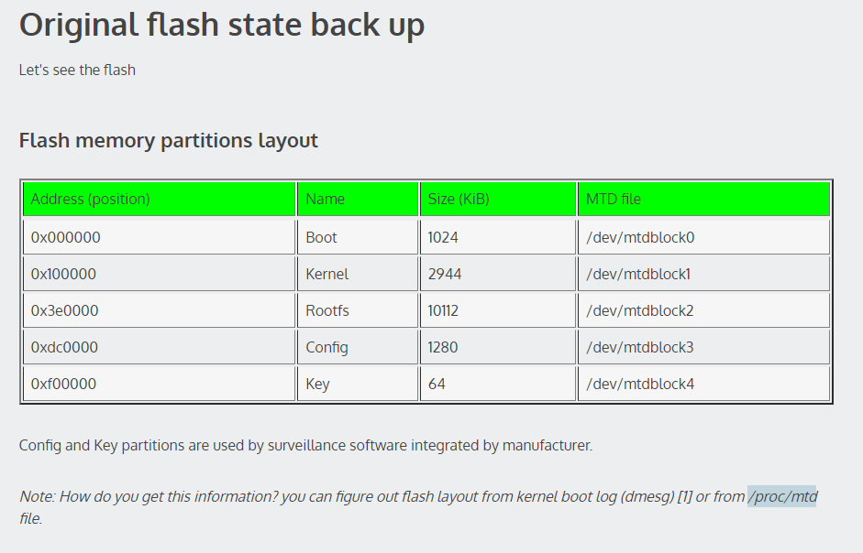Click the 64 size cell
Viewport: 863px width, 553px height.
click(437, 384)
